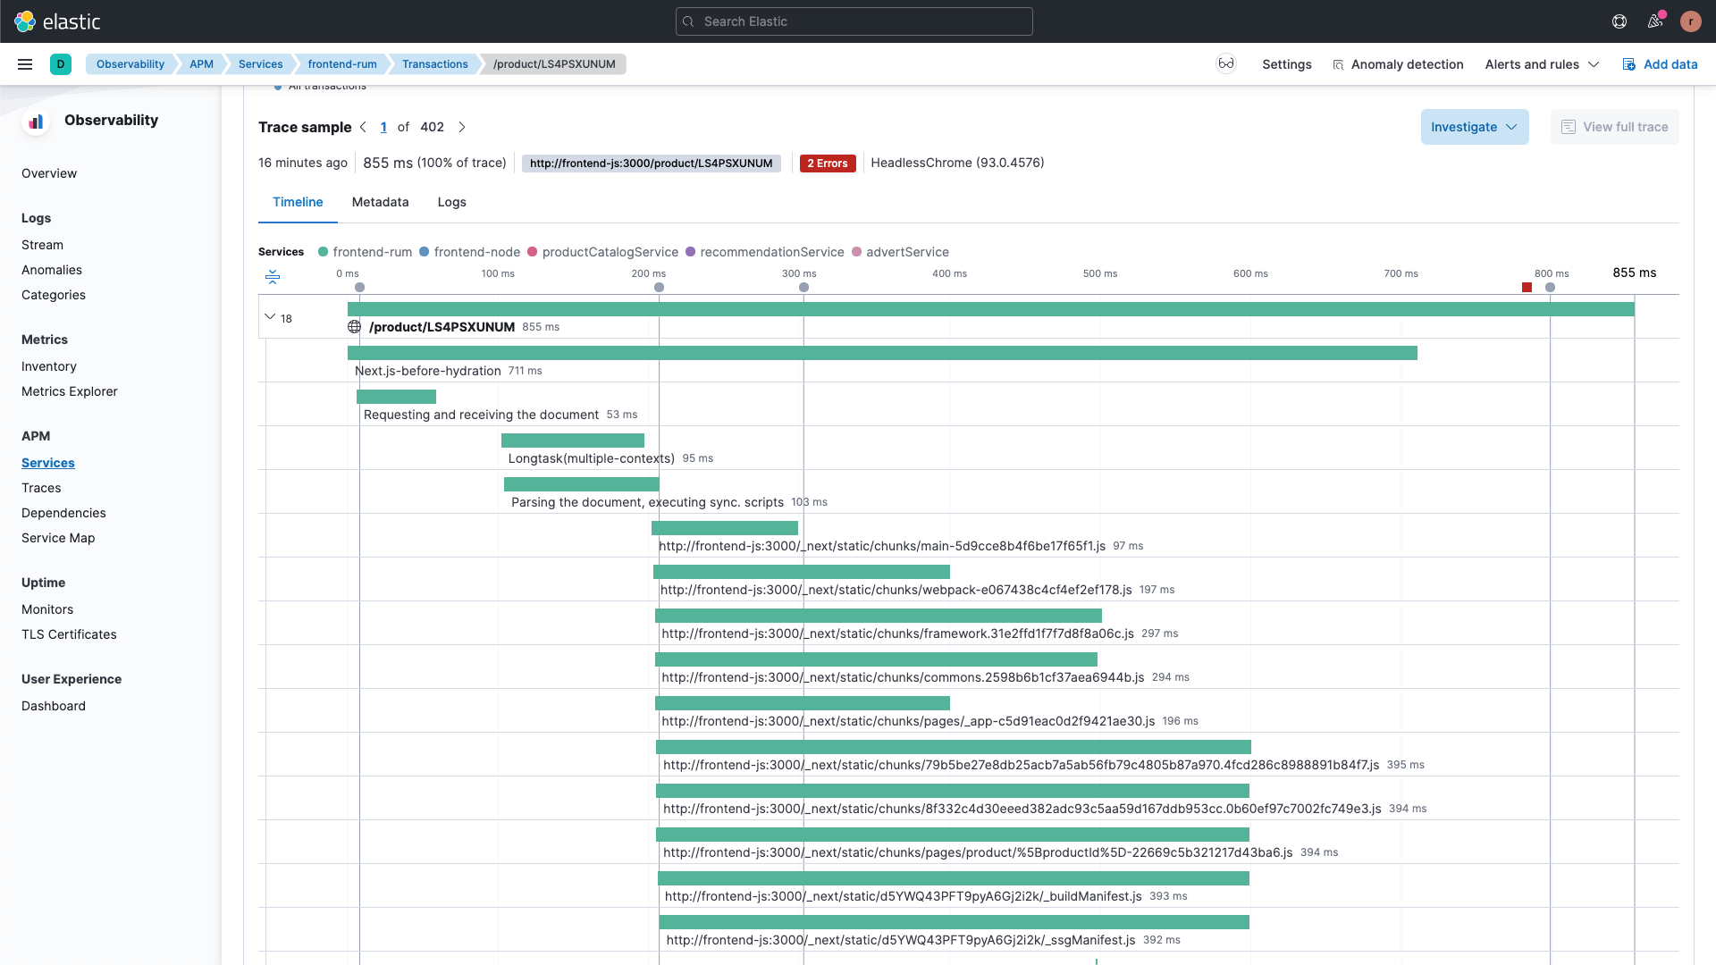The height and width of the screenshot is (965, 1716).
Task: Toggle the trace timeline collapse arrow
Action: click(270, 315)
